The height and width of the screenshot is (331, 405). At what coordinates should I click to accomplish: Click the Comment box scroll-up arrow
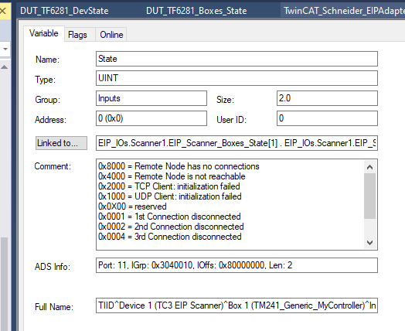[370, 167]
